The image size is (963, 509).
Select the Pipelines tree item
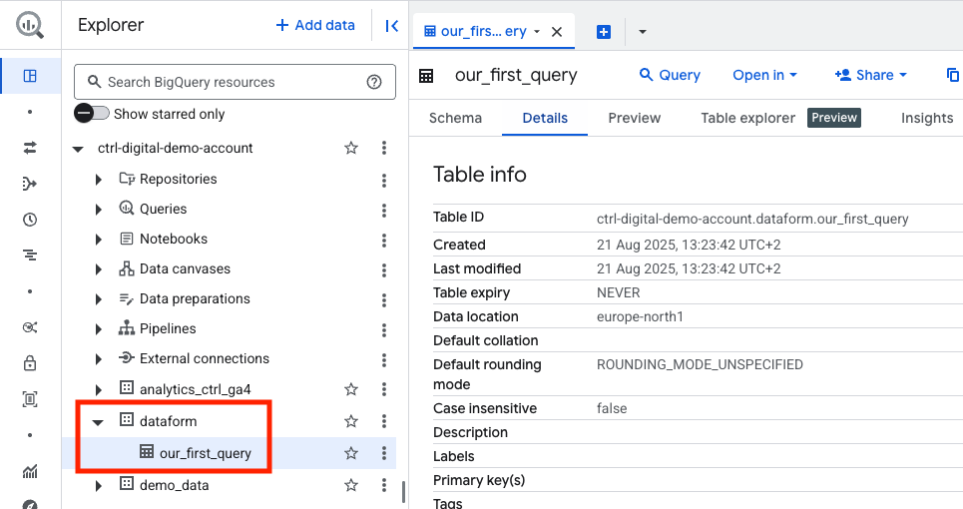tap(168, 329)
